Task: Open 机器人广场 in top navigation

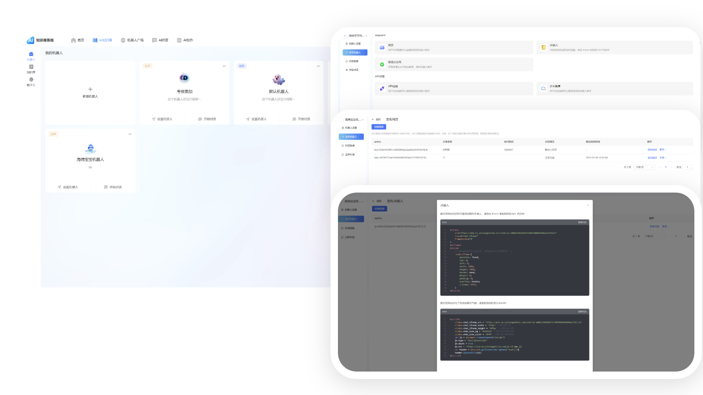Action: point(132,40)
